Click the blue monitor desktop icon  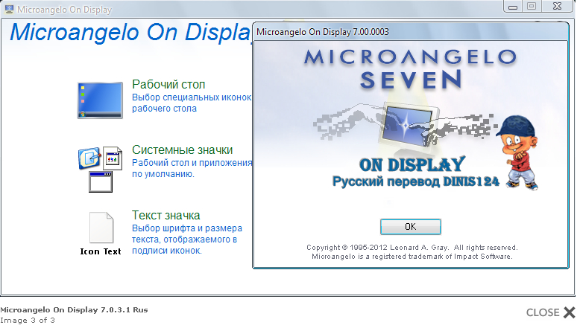[x=101, y=100]
